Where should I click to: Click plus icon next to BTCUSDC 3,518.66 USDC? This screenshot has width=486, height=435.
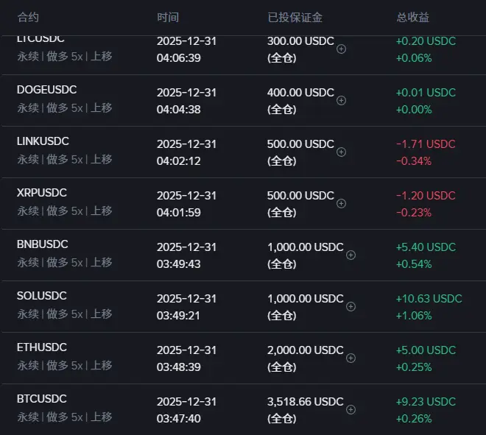click(351, 410)
